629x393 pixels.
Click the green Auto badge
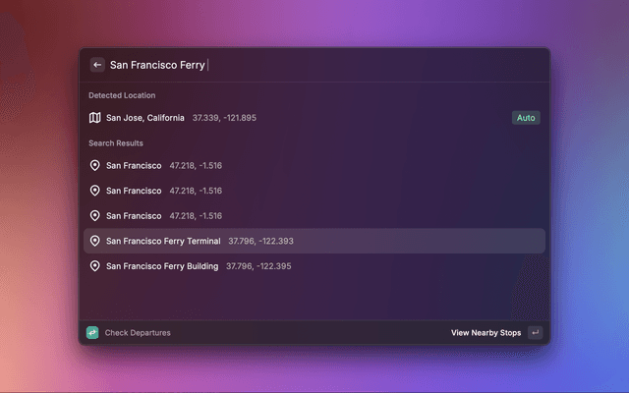[526, 118]
